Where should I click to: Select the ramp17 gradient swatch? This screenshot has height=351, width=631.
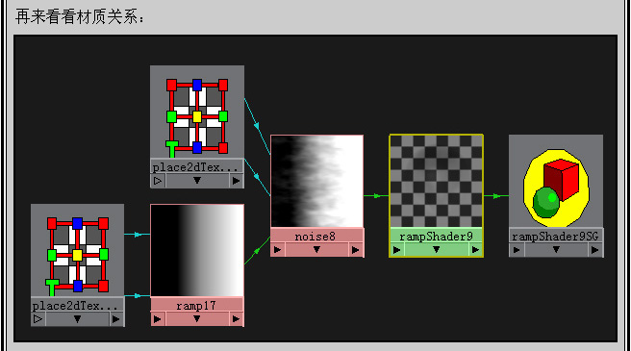pyautogui.click(x=197, y=250)
